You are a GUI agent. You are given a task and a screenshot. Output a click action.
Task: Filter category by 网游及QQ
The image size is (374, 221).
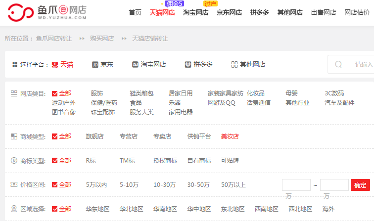pyautogui.click(x=221, y=103)
